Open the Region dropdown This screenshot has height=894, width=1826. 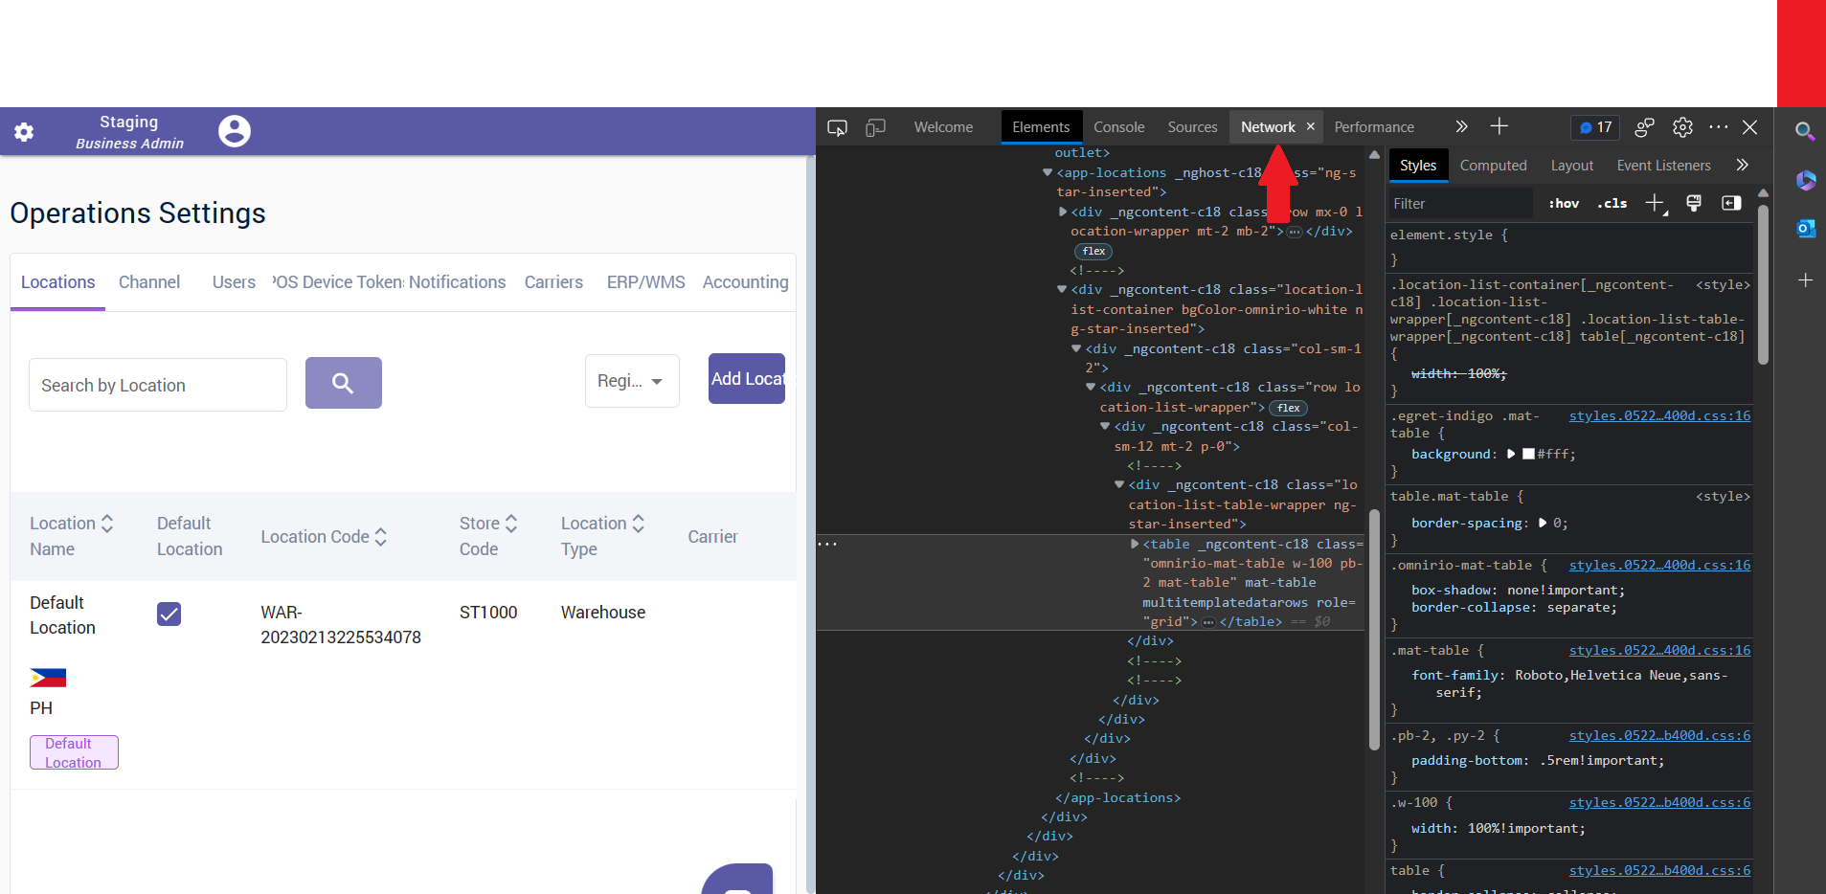tap(632, 381)
